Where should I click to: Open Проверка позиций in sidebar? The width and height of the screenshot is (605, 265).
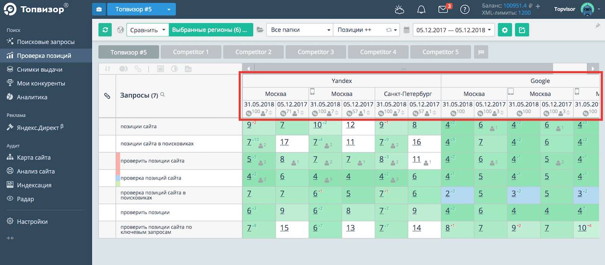(46, 55)
